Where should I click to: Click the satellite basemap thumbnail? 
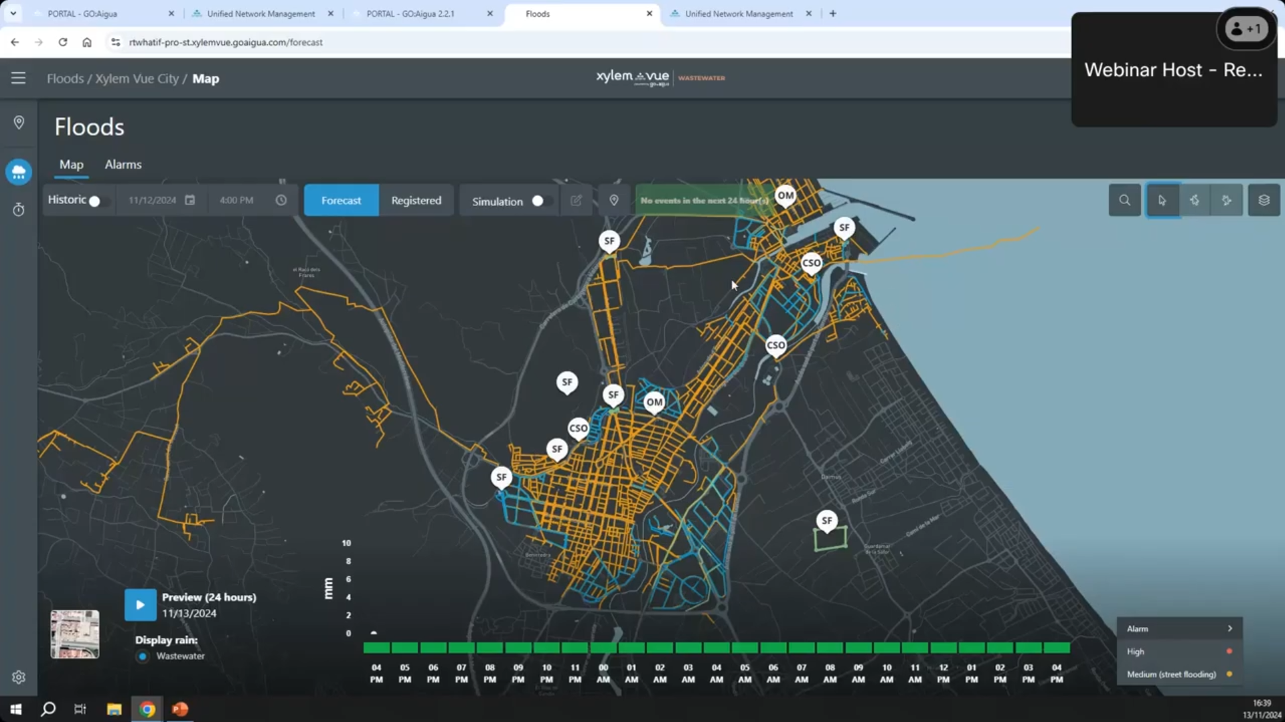pos(75,634)
